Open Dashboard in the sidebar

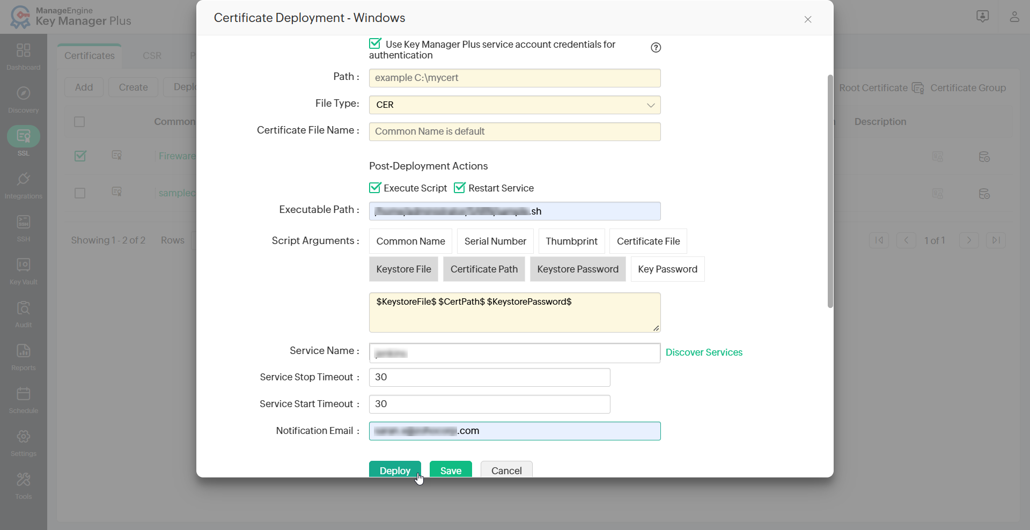pyautogui.click(x=23, y=56)
